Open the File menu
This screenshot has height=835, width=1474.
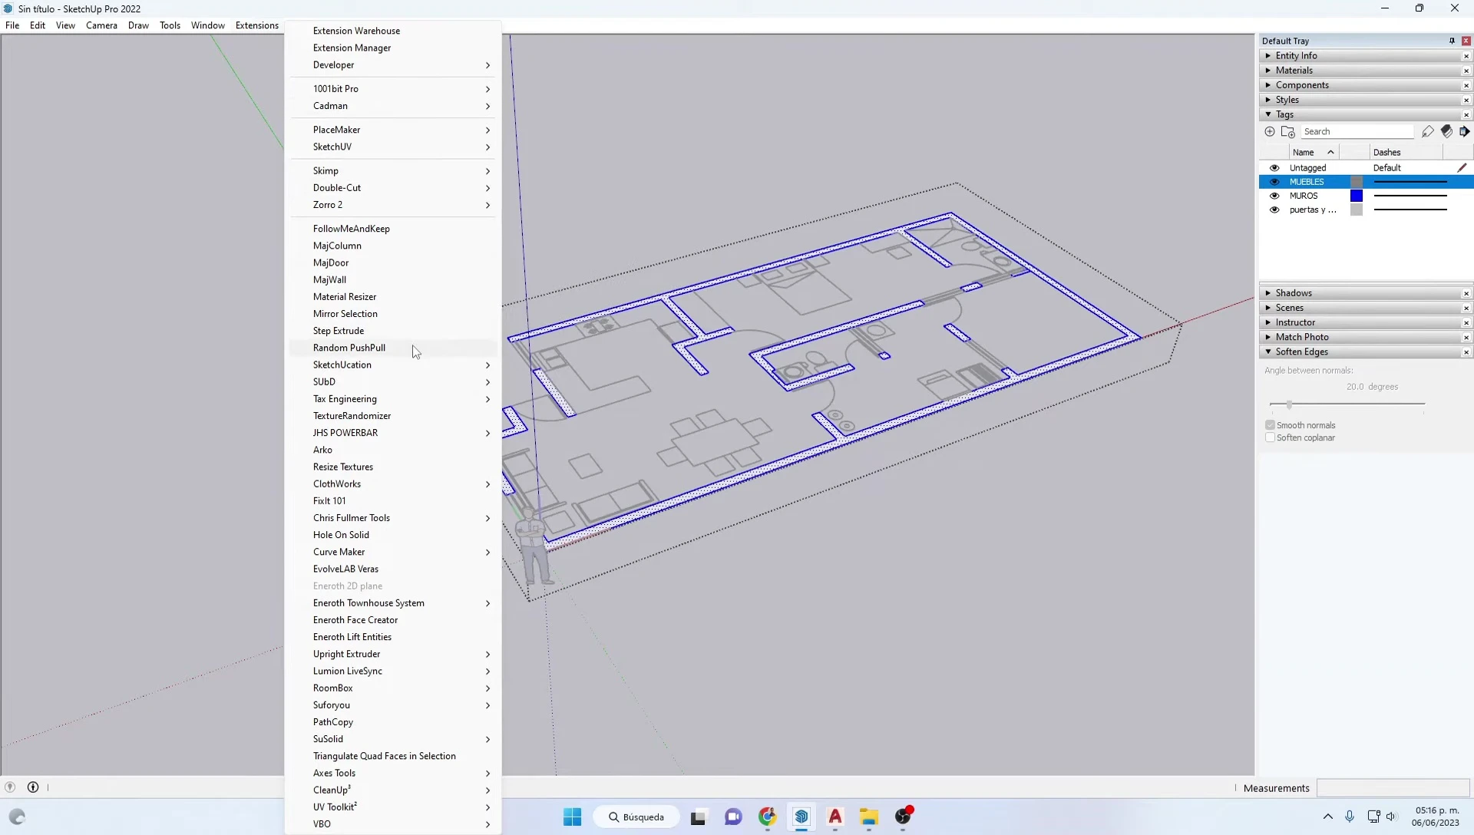(x=12, y=25)
